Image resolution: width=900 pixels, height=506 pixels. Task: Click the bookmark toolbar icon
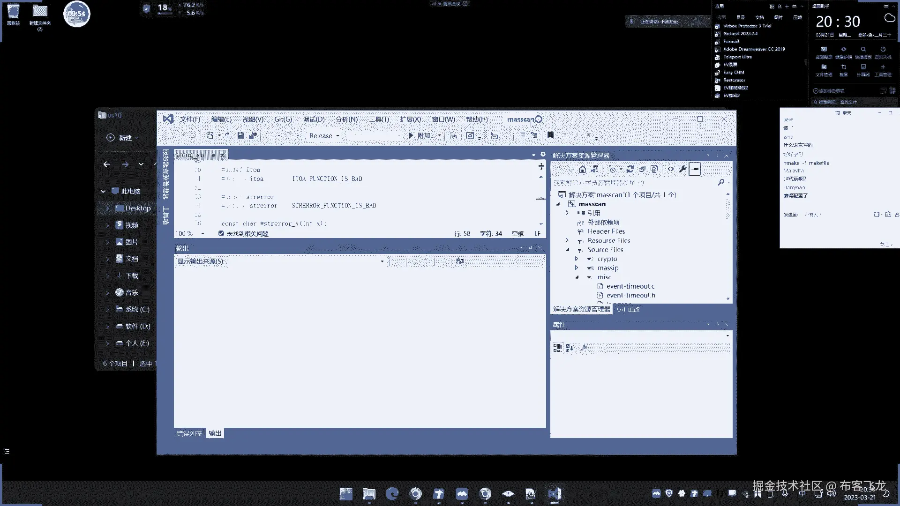(x=550, y=135)
